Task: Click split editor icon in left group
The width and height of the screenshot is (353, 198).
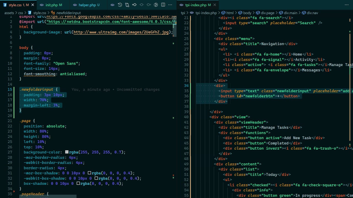Action: [x=163, y=5]
